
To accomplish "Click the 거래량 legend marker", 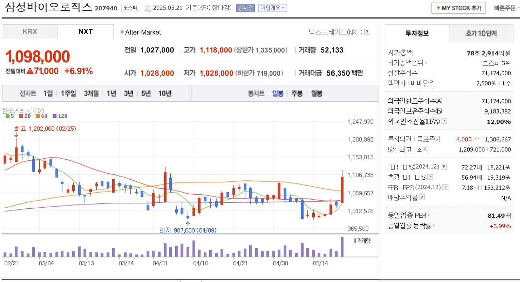I will coord(355,241).
